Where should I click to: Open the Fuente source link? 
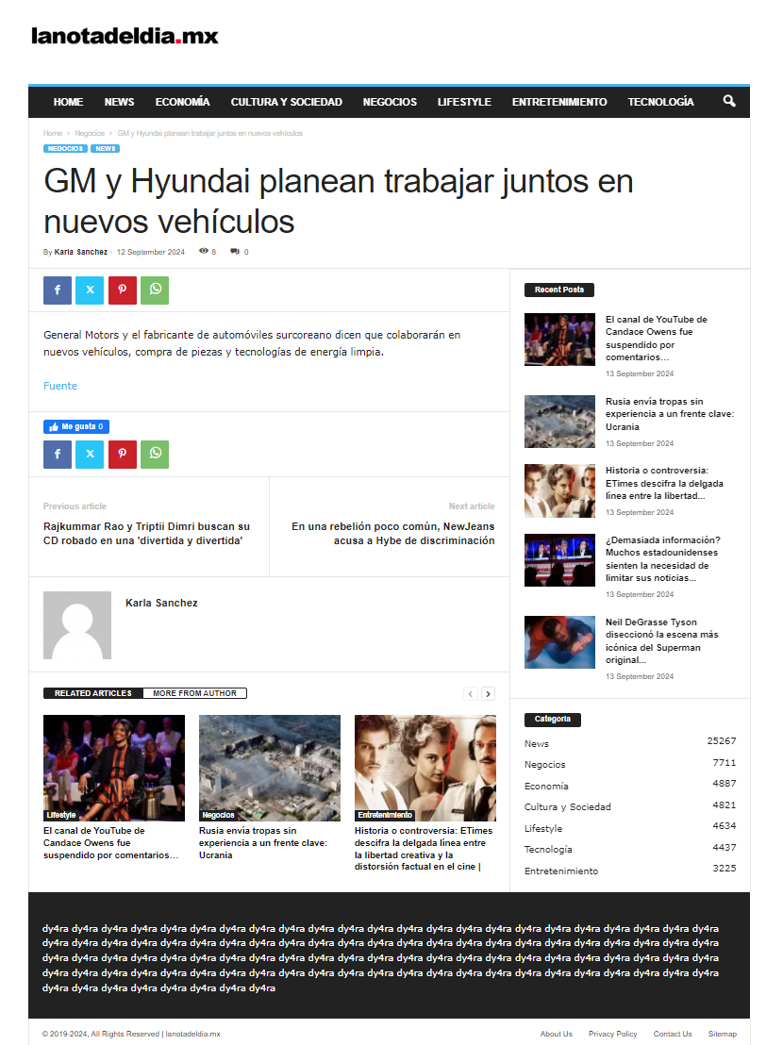click(x=60, y=386)
